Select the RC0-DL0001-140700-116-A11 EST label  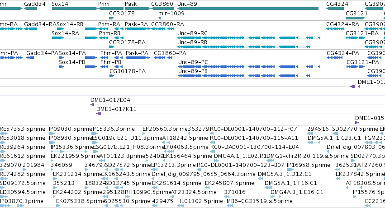(x=254, y=138)
